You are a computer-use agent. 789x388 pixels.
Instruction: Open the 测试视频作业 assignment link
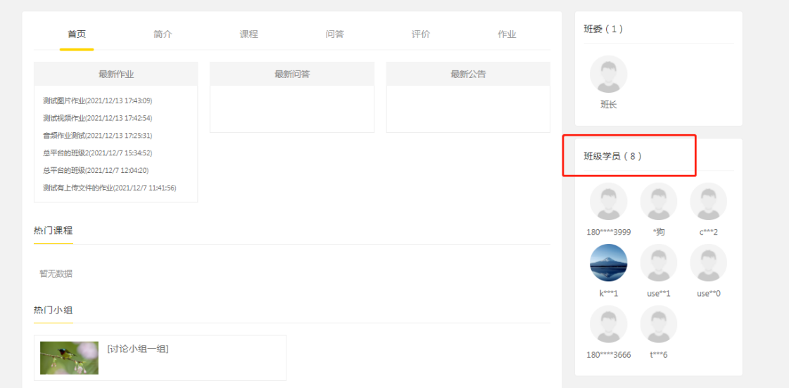[x=97, y=118]
